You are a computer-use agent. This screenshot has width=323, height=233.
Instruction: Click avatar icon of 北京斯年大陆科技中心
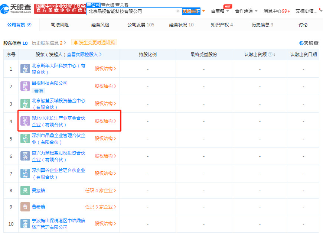coord(25,69)
